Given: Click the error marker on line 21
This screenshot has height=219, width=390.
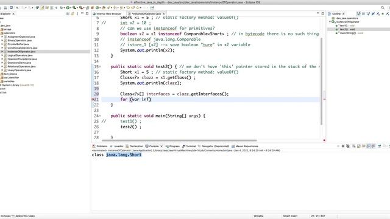Looking at the screenshot, I should click(x=93, y=99).
